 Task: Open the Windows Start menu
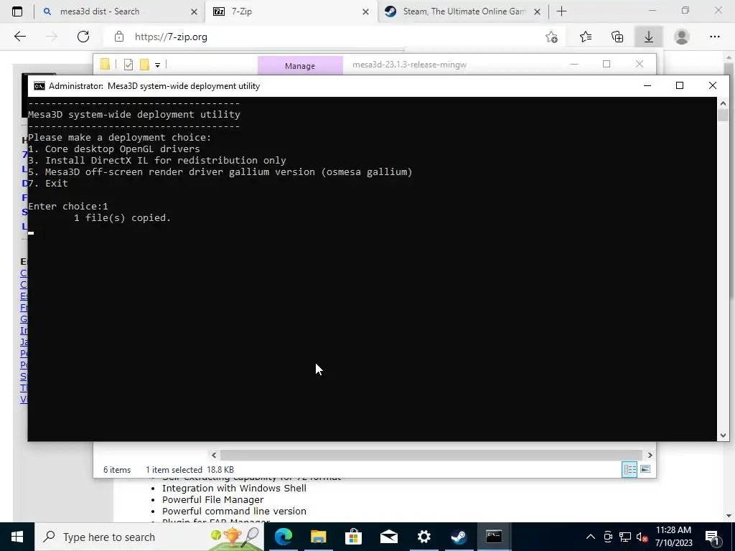click(x=17, y=537)
